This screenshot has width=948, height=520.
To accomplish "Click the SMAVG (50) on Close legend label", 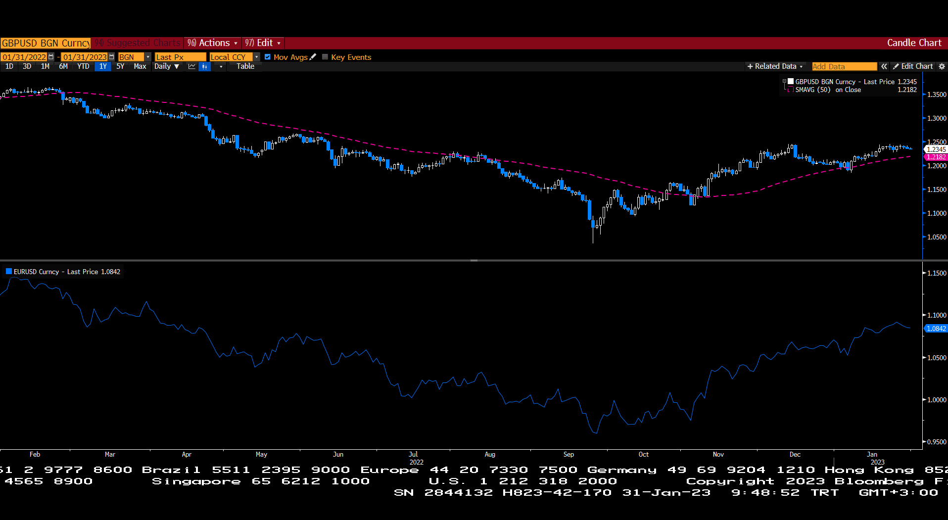I will tap(828, 90).
